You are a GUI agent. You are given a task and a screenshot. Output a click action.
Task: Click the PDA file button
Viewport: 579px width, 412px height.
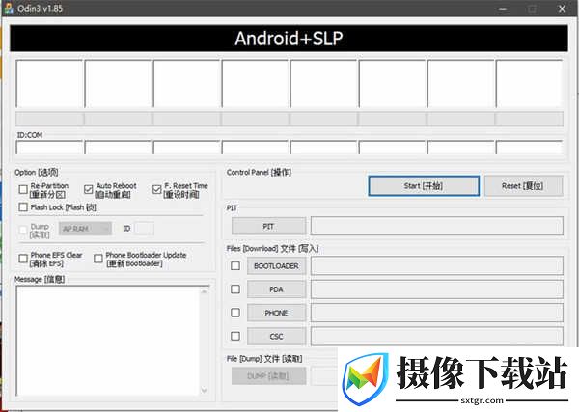[277, 289]
